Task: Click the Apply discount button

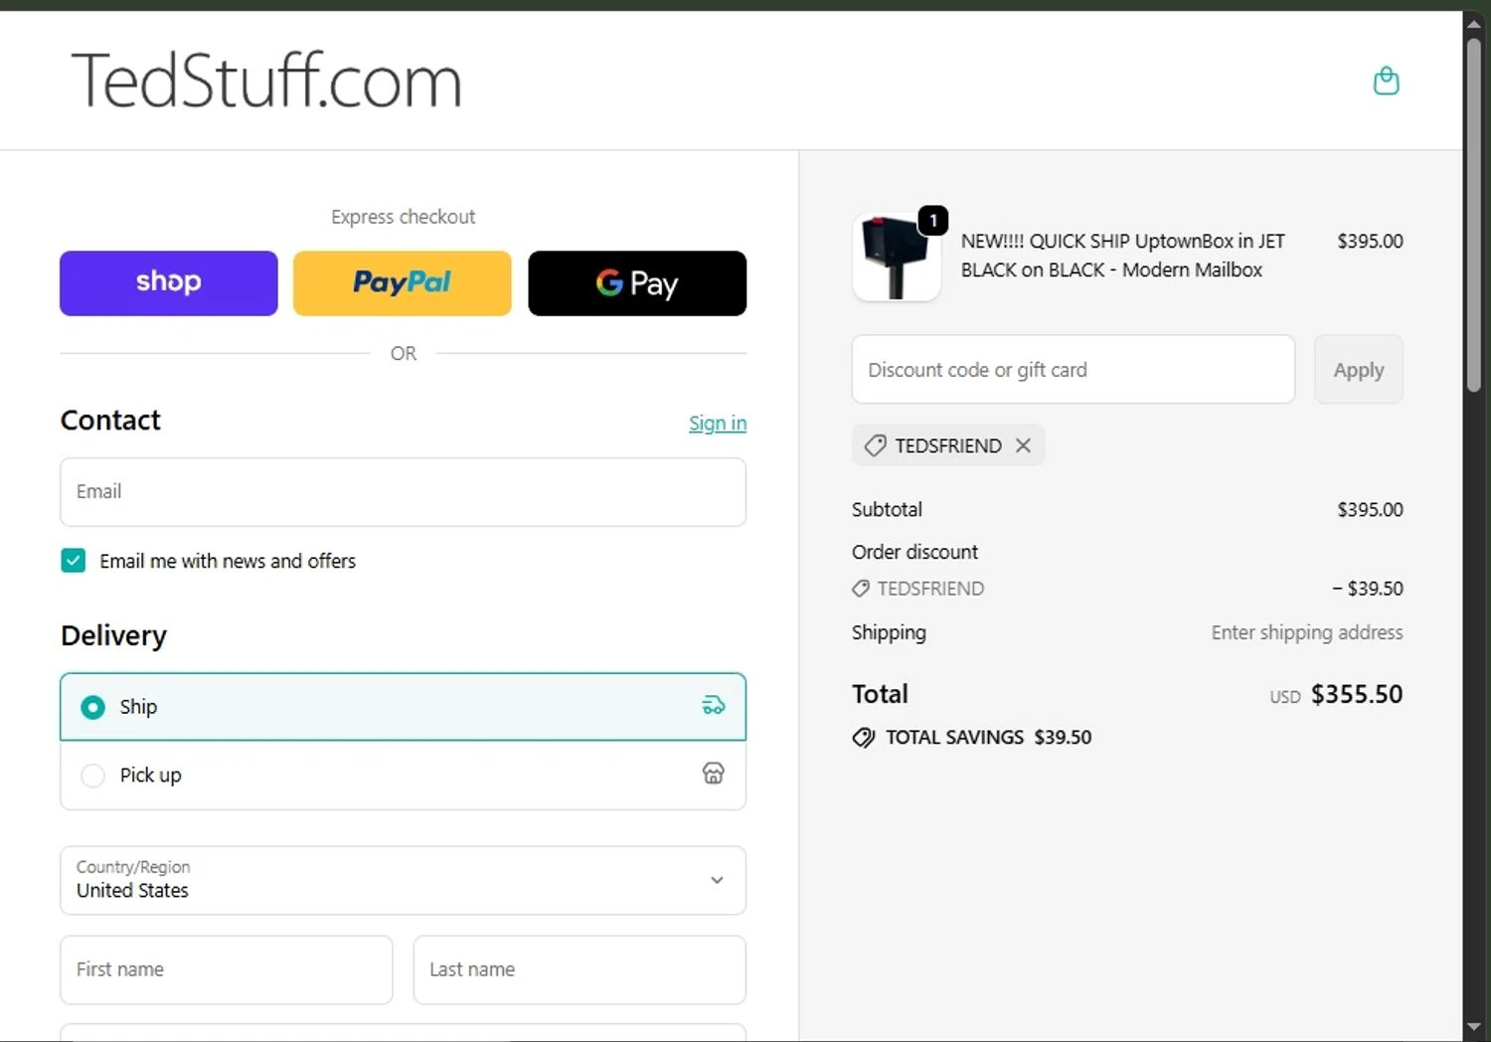Action: point(1358,370)
